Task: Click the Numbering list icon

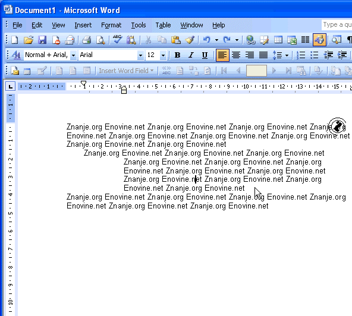Action: click(301, 55)
